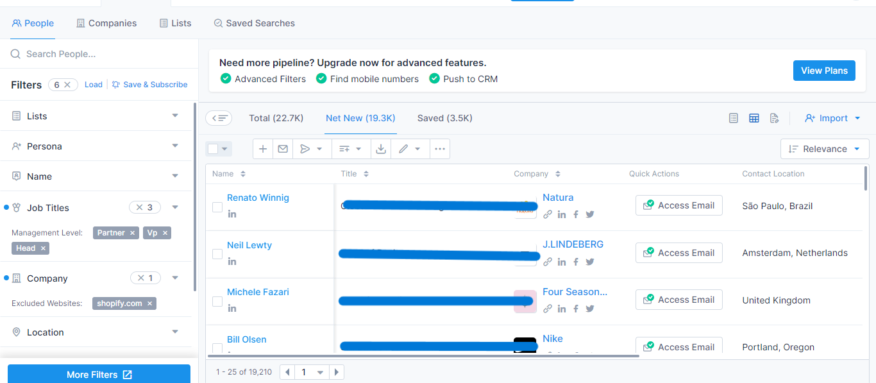Sort by the Name column header
876x383 pixels.
228,174
